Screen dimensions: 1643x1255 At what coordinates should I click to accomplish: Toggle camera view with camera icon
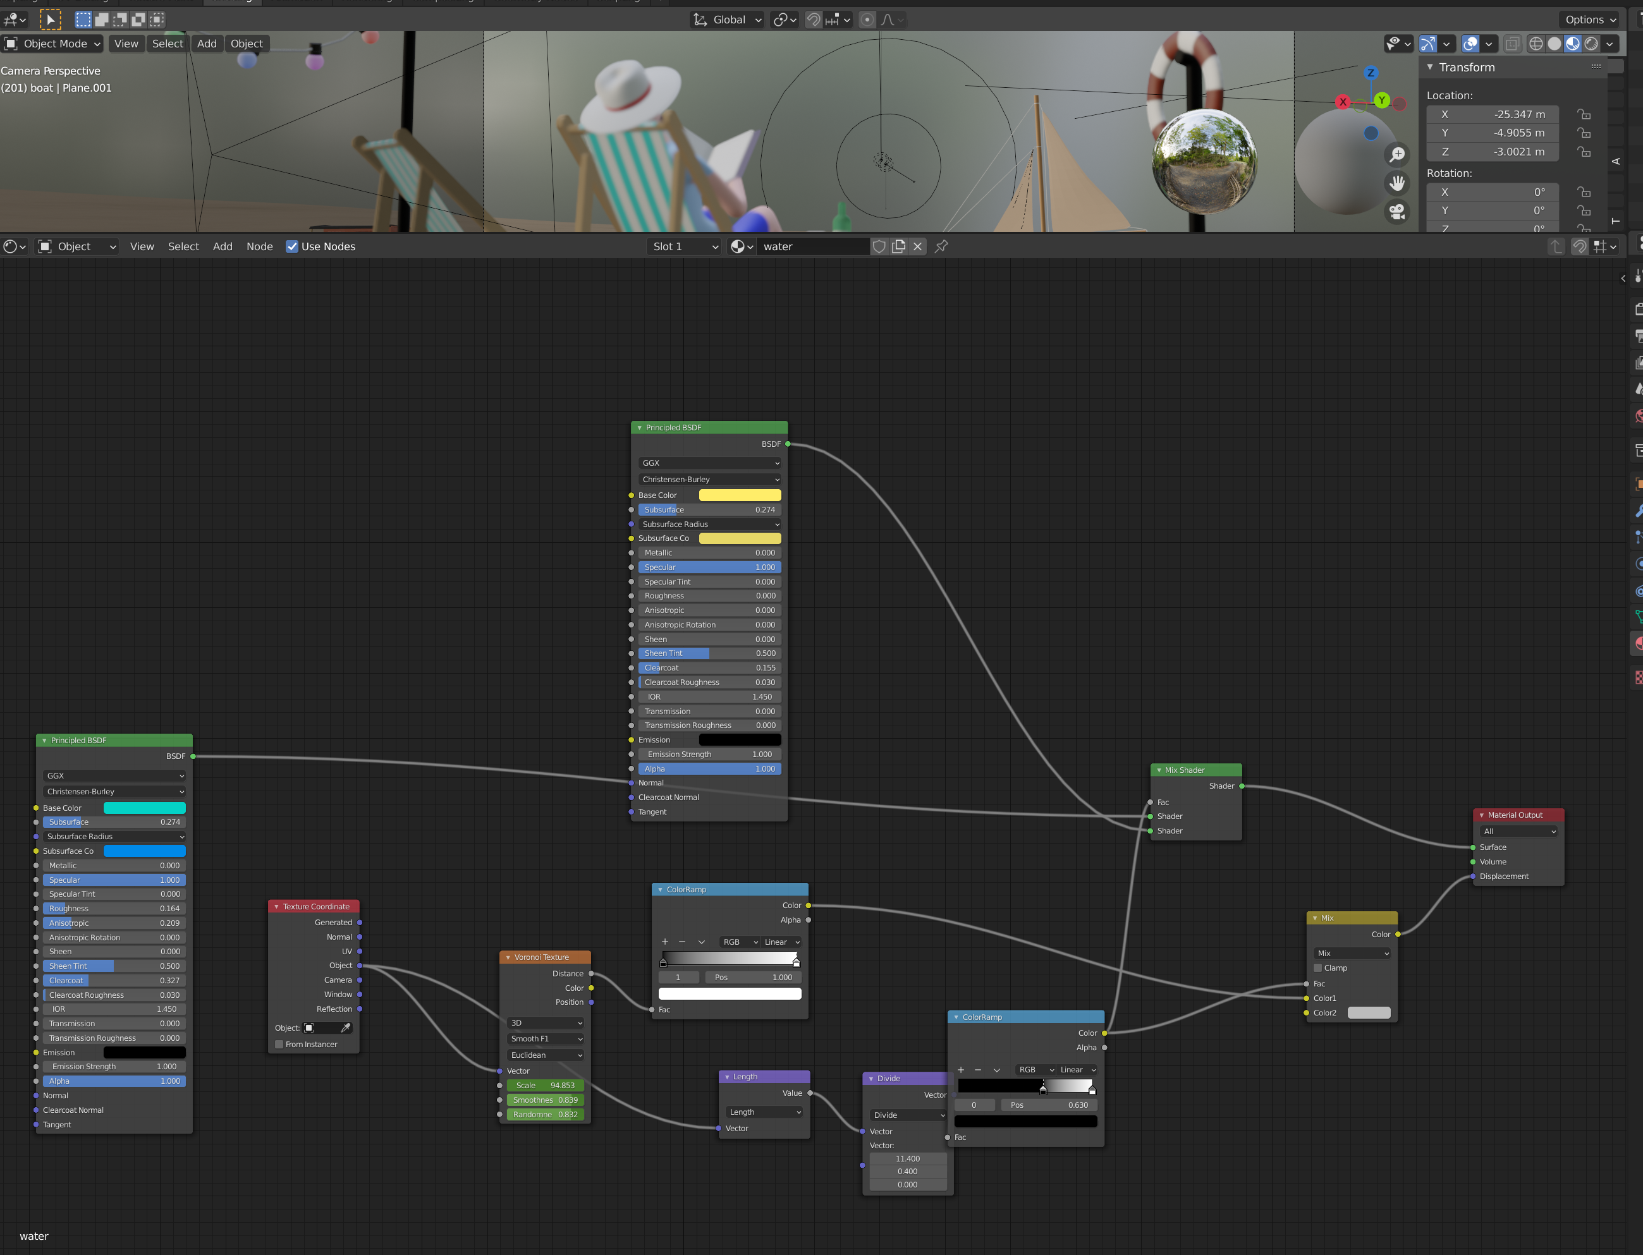click(1396, 212)
